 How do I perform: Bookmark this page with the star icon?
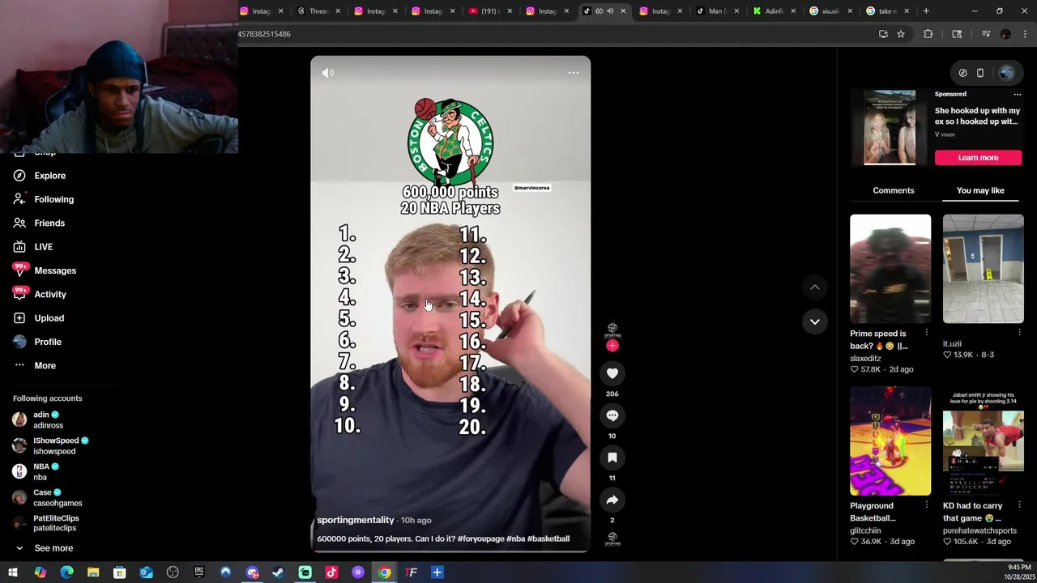(900, 34)
